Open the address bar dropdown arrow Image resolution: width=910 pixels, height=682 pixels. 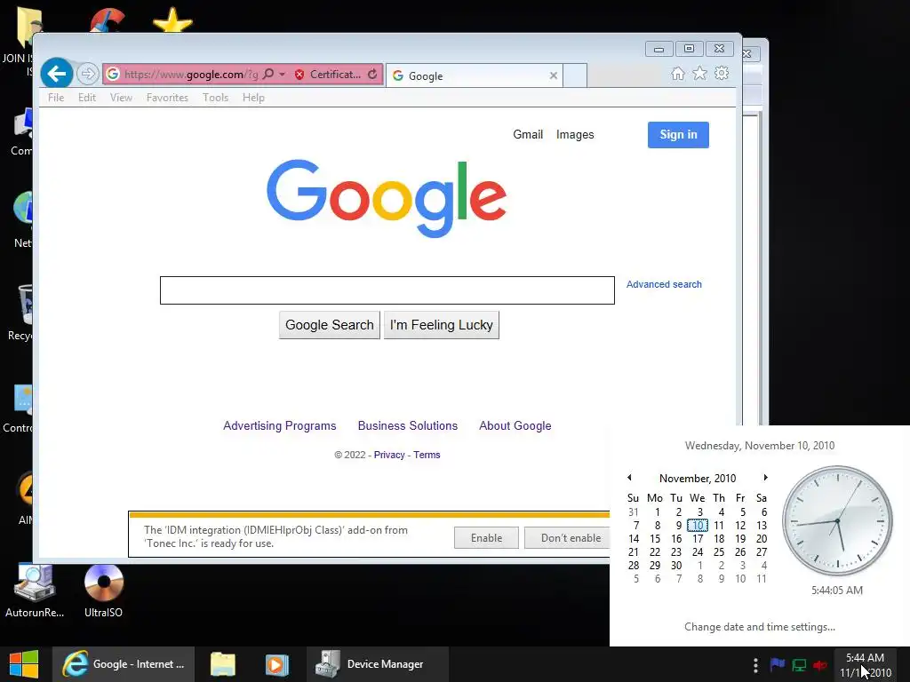pos(282,75)
